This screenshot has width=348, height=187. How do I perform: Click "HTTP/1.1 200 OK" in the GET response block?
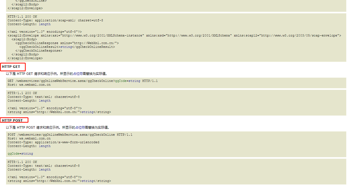22,93
